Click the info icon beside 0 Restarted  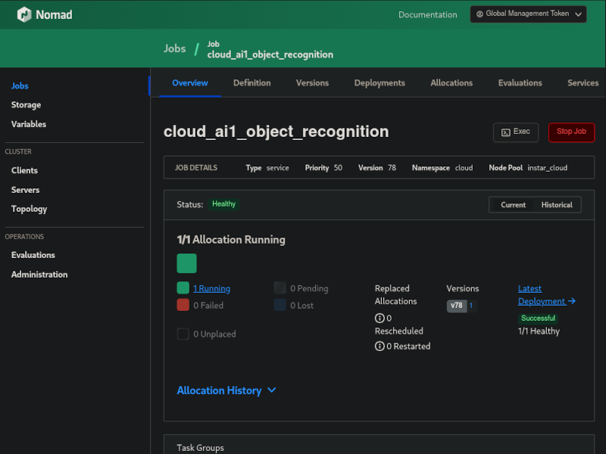[x=380, y=347]
